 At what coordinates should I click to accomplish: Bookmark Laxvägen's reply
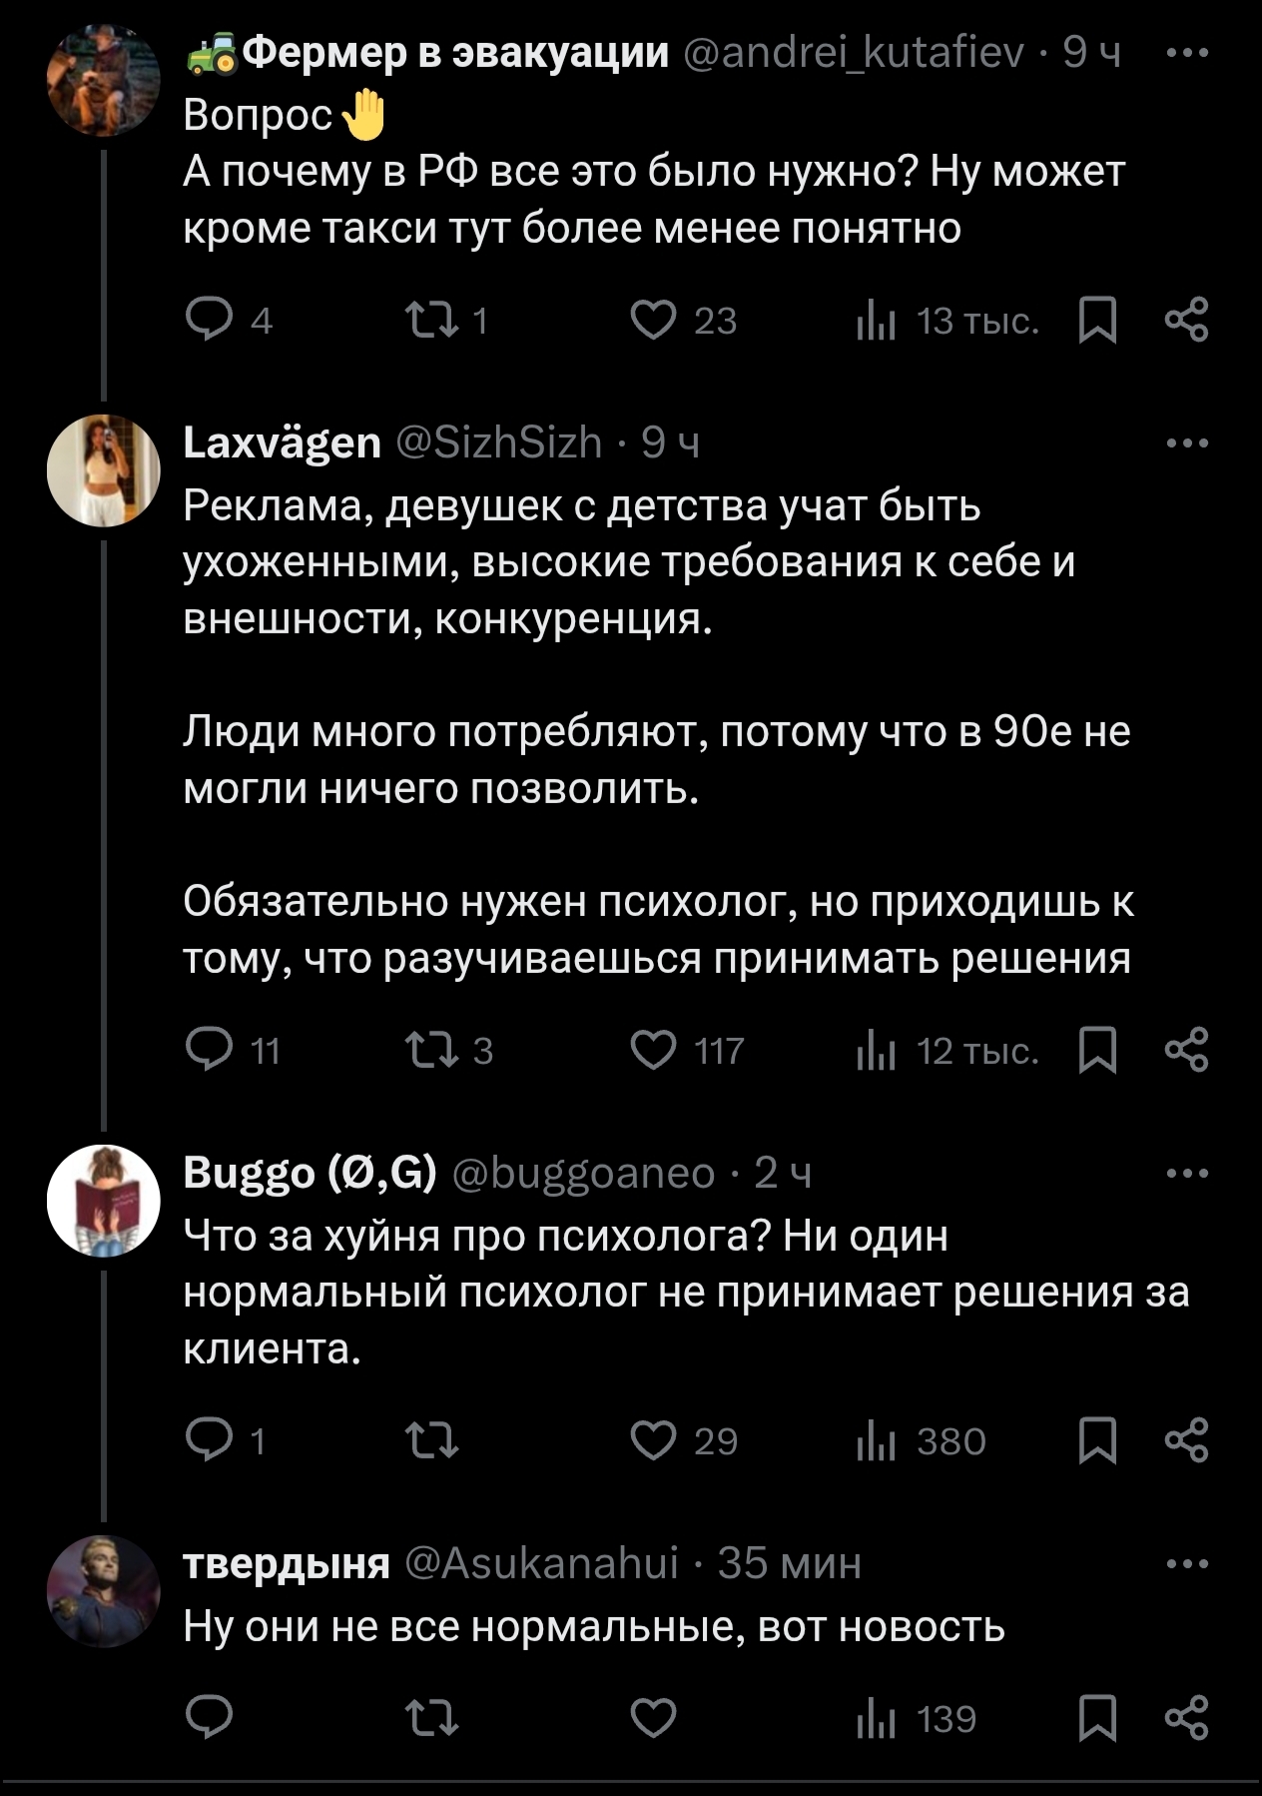1098,1051
